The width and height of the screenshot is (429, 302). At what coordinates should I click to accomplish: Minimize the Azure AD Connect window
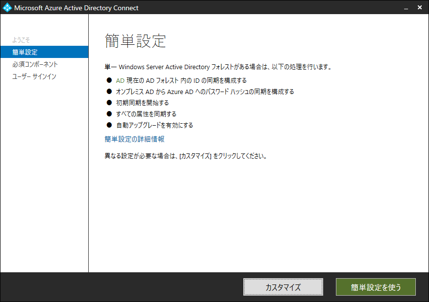click(x=406, y=8)
